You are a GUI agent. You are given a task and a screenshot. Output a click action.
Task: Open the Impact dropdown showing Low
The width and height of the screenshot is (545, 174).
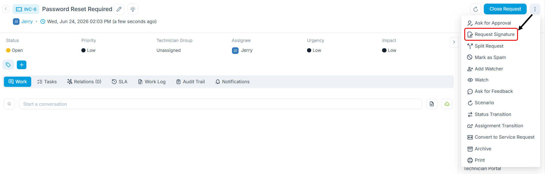pyautogui.click(x=389, y=50)
